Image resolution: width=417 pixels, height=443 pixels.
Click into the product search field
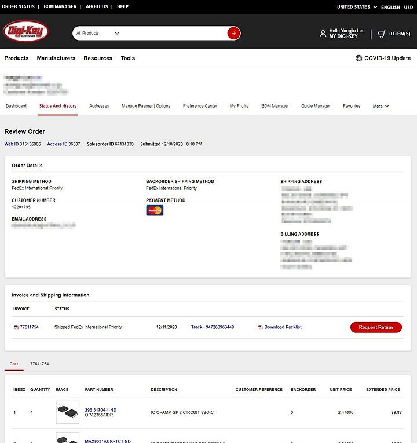coord(174,33)
